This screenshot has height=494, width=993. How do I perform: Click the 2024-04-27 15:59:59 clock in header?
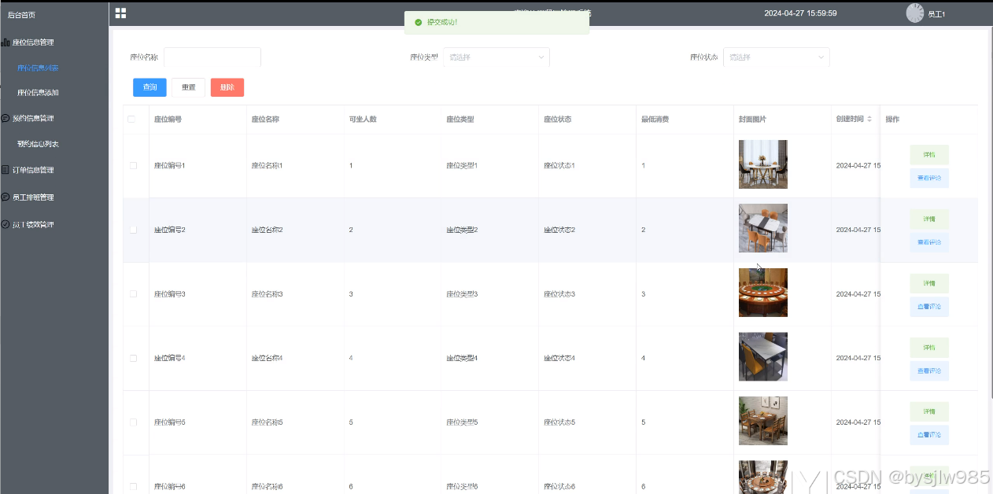[x=800, y=13]
